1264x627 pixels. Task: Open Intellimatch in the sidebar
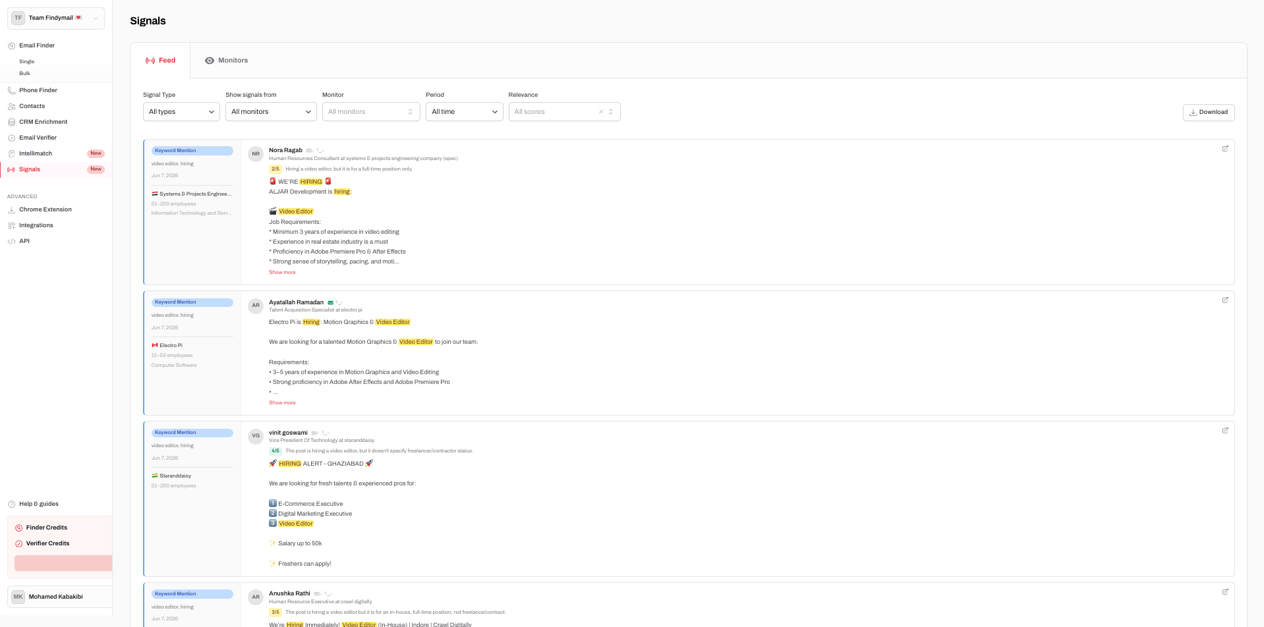[36, 153]
